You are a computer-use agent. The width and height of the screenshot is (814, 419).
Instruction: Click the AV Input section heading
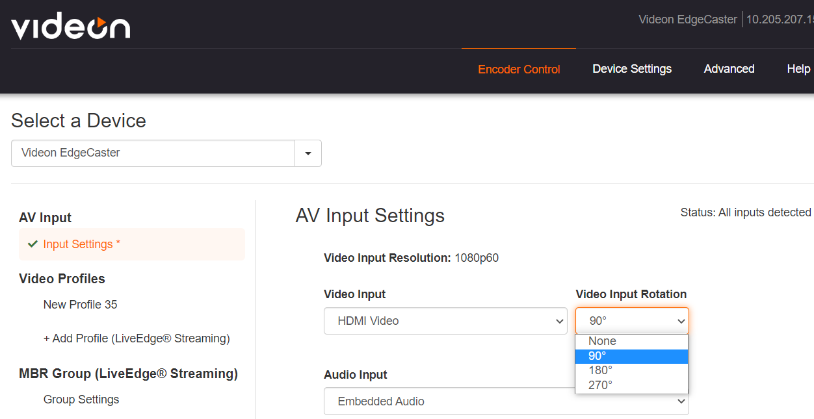click(46, 218)
